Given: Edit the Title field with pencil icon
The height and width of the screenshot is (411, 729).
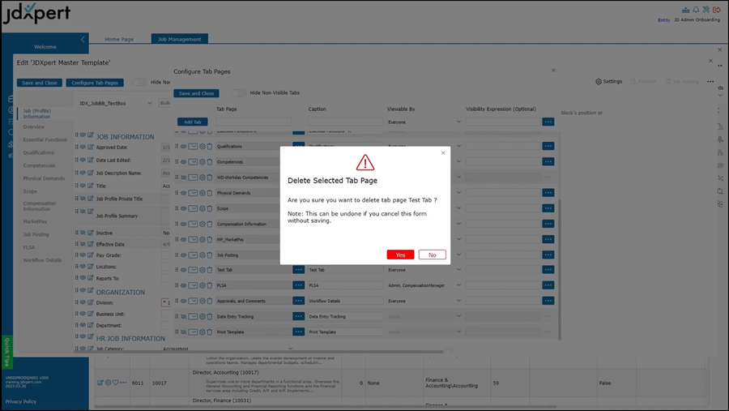Looking at the screenshot, I should coord(91,186).
